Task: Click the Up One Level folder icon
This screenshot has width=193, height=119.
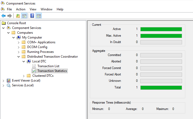Action: pos(18,16)
